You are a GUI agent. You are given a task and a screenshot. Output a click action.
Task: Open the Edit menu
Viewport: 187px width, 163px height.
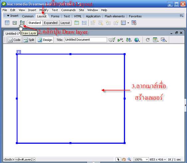click(x=13, y=10)
